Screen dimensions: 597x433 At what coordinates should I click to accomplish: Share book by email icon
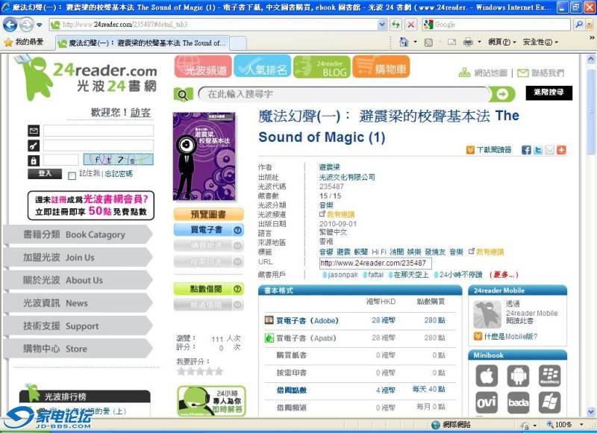coord(549,149)
